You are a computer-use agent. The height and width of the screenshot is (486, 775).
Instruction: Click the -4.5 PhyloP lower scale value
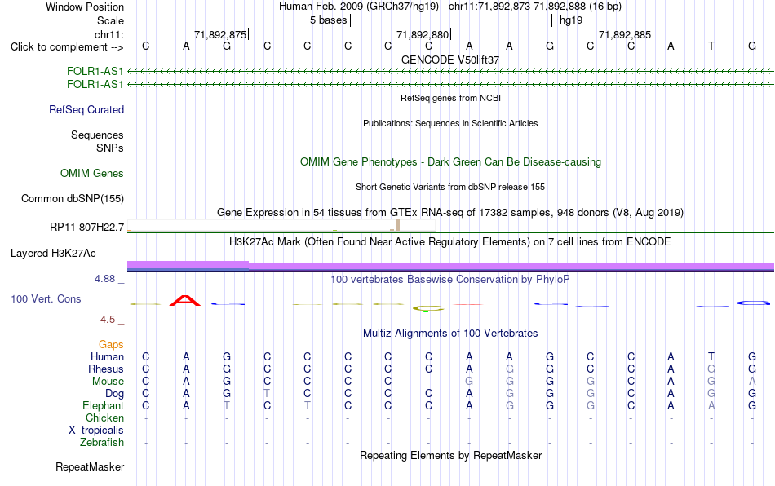106,320
